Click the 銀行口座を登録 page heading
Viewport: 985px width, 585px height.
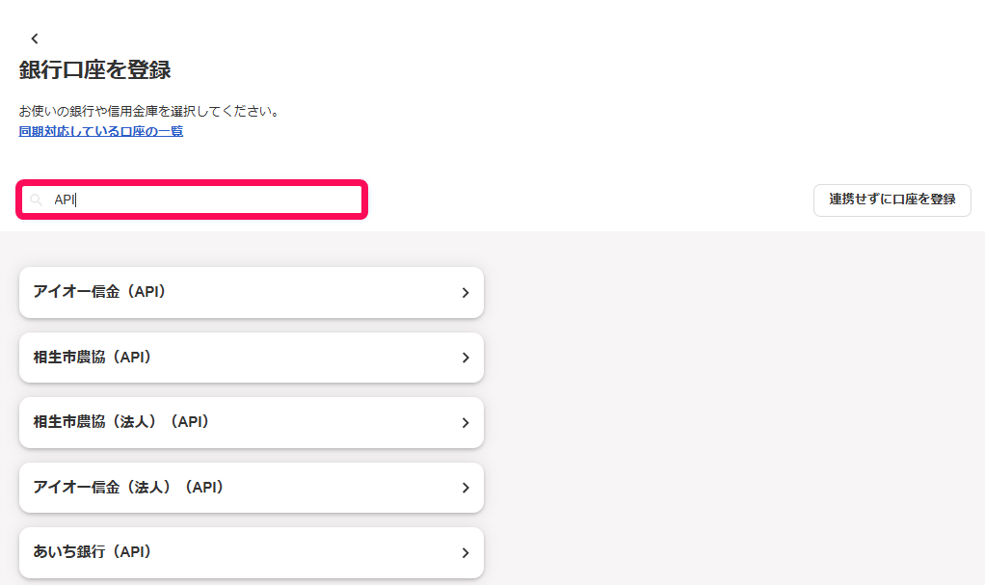click(94, 69)
